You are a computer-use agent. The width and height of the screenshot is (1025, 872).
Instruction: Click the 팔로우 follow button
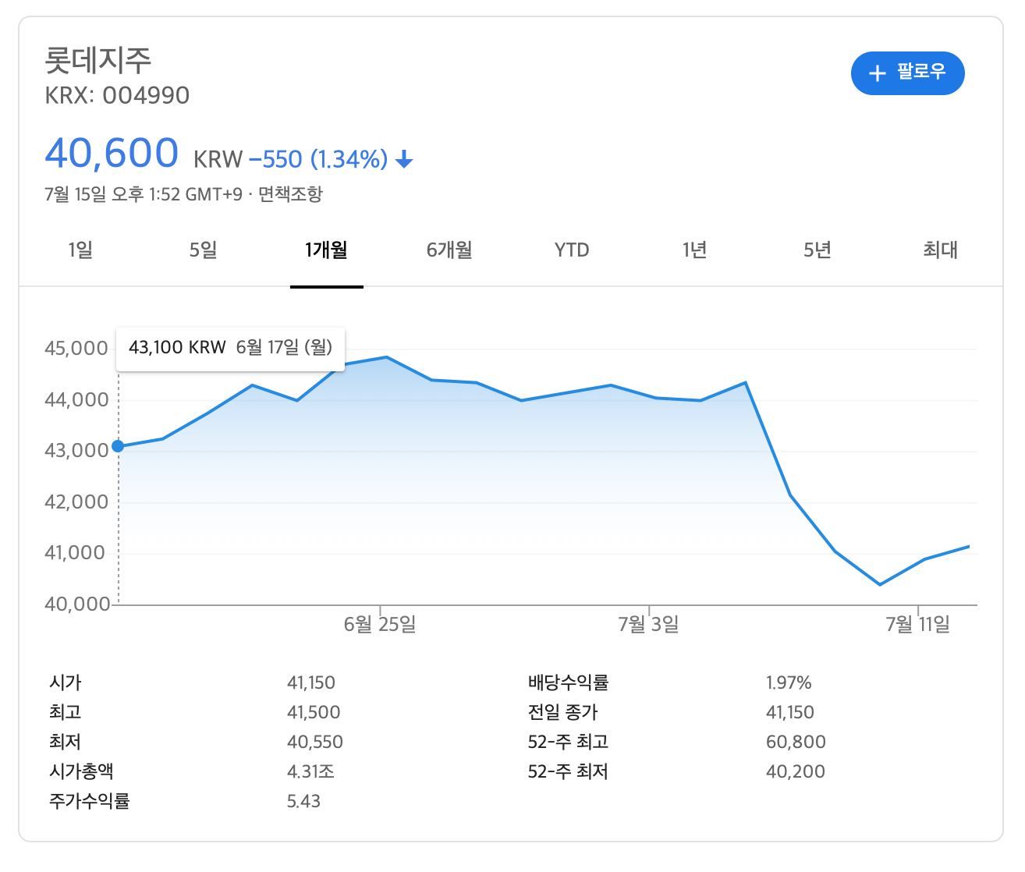[907, 73]
